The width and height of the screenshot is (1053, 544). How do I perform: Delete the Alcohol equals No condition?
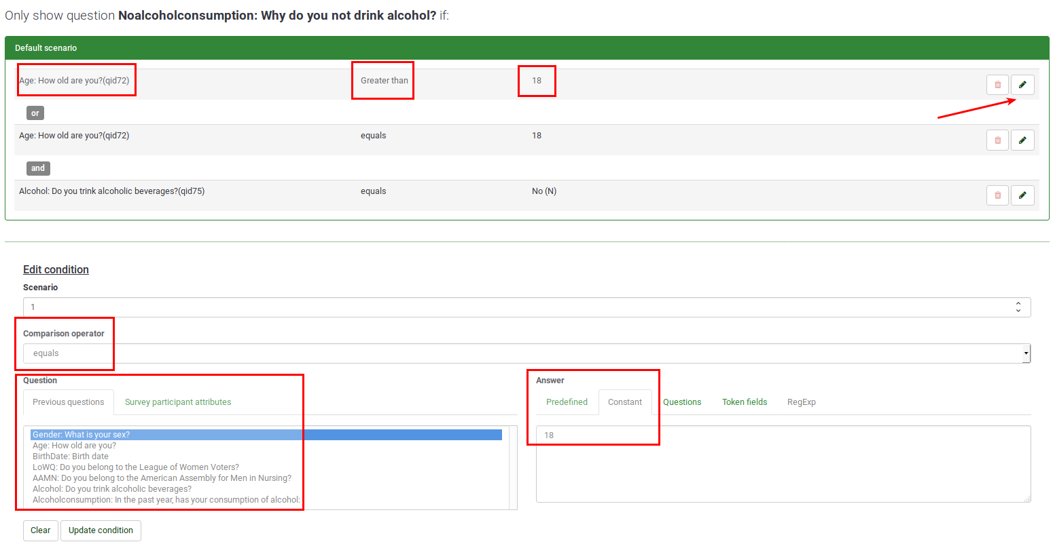pyautogui.click(x=997, y=195)
